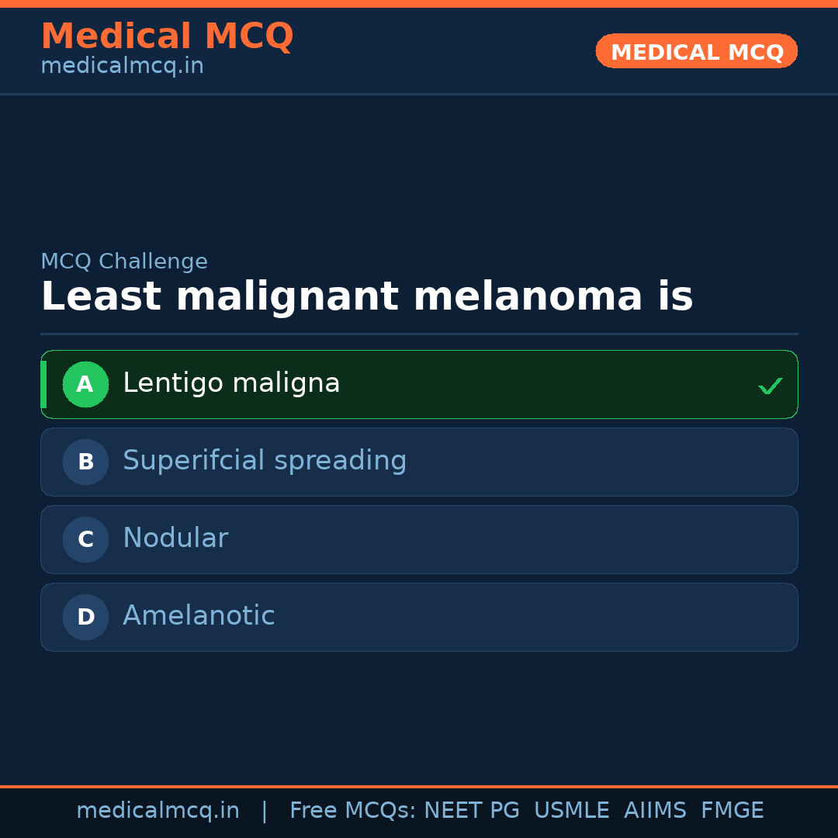Screen dimensions: 838x838
Task: Click the "C" circle badge
Action: coord(85,539)
